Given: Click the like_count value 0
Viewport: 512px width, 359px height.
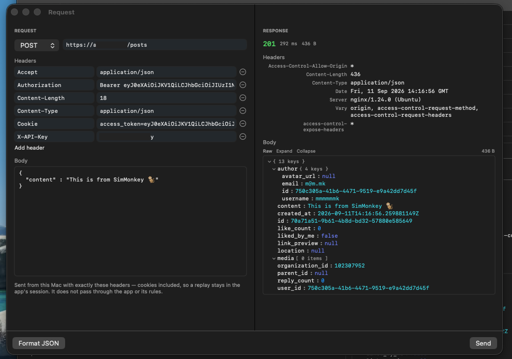Looking at the screenshot, I should tap(319, 228).
